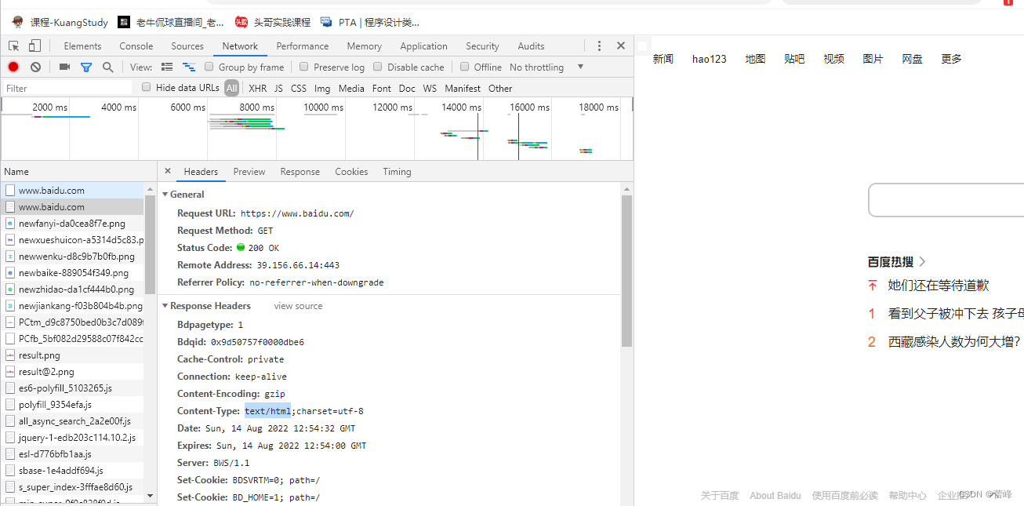Close the request details pane X

(x=168, y=171)
